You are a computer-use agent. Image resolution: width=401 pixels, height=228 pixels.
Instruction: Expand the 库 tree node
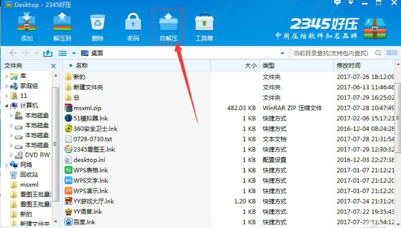pos(7,76)
